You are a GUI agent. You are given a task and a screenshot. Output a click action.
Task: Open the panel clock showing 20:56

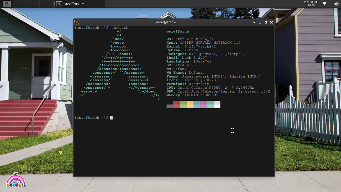[311, 4]
